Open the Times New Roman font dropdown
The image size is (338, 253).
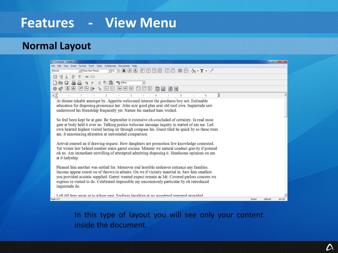pyautogui.click(x=110, y=71)
